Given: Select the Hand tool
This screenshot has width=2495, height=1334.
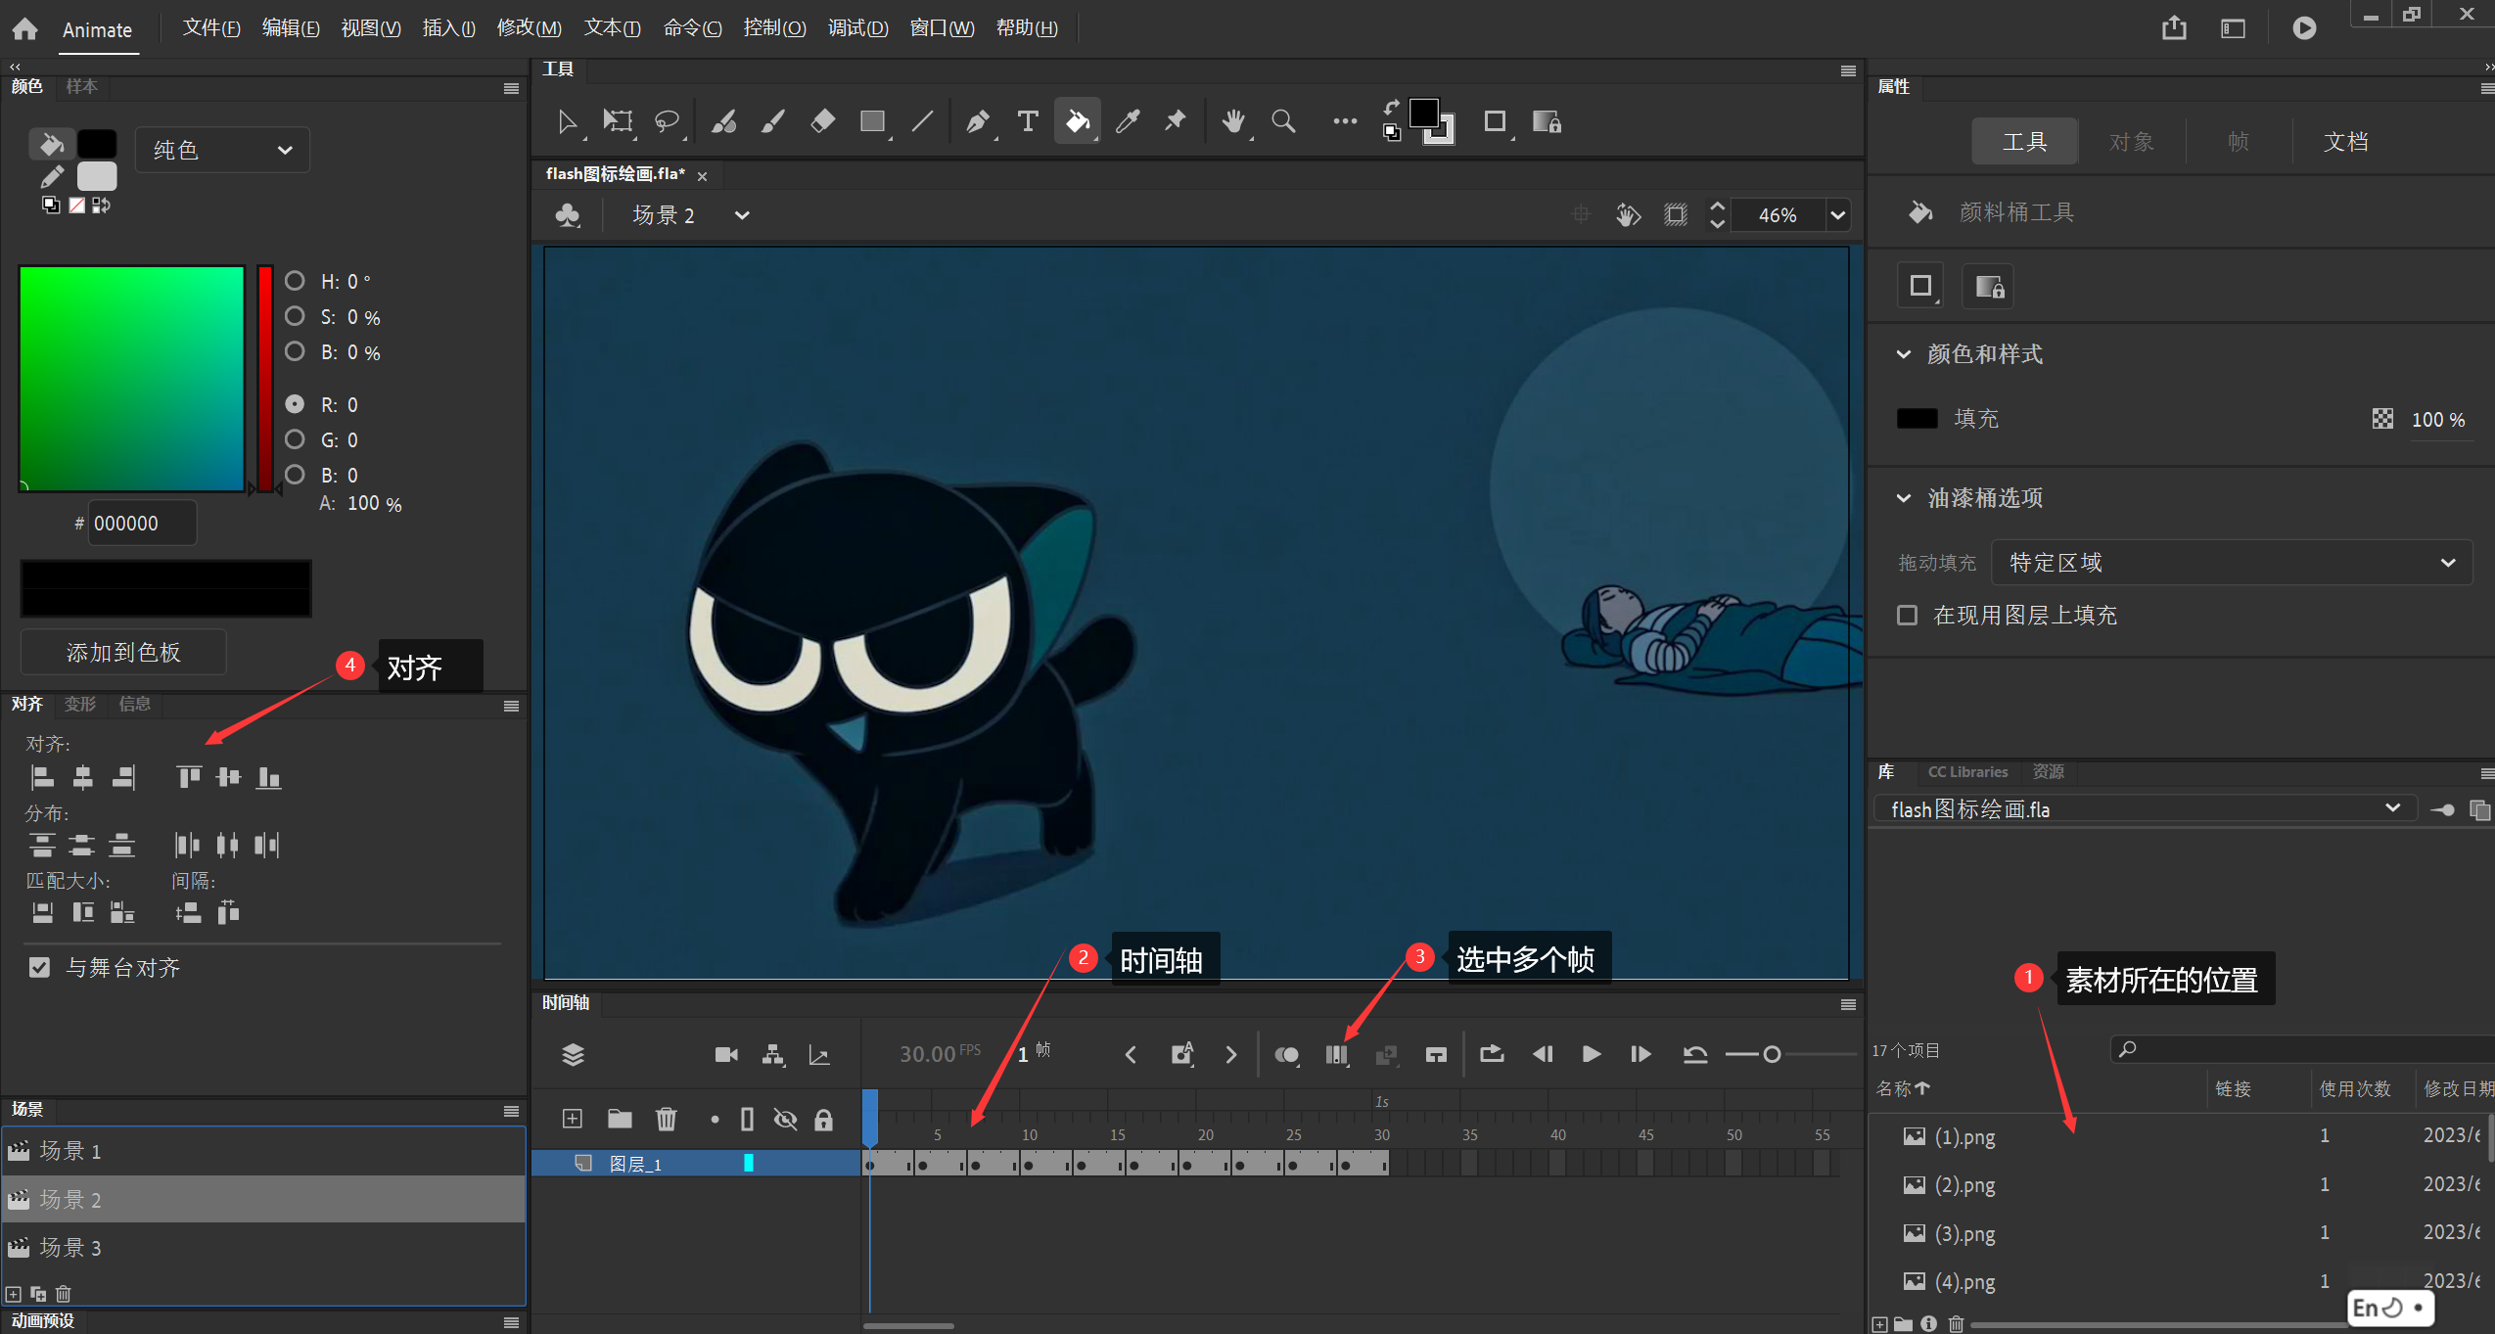Looking at the screenshot, I should (1233, 121).
